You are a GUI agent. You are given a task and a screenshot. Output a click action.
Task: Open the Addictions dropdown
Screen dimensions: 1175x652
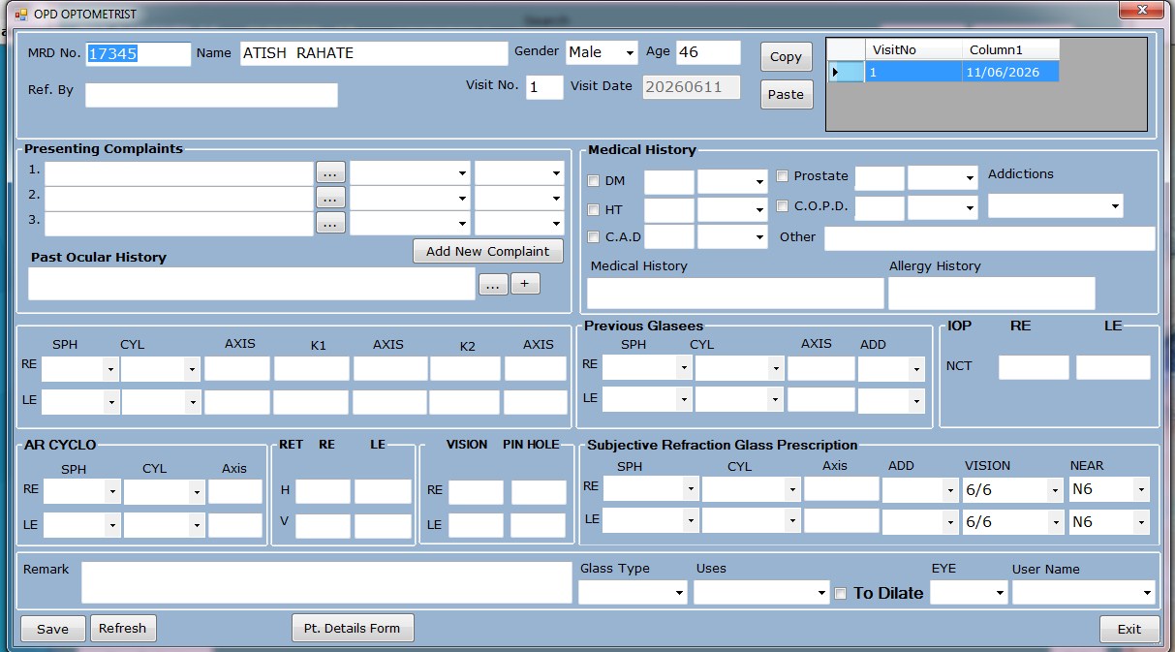pos(1055,205)
